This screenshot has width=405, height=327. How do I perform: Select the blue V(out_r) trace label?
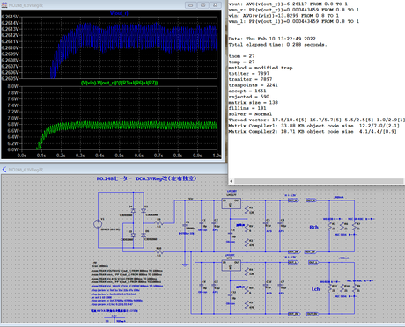(x=119, y=13)
